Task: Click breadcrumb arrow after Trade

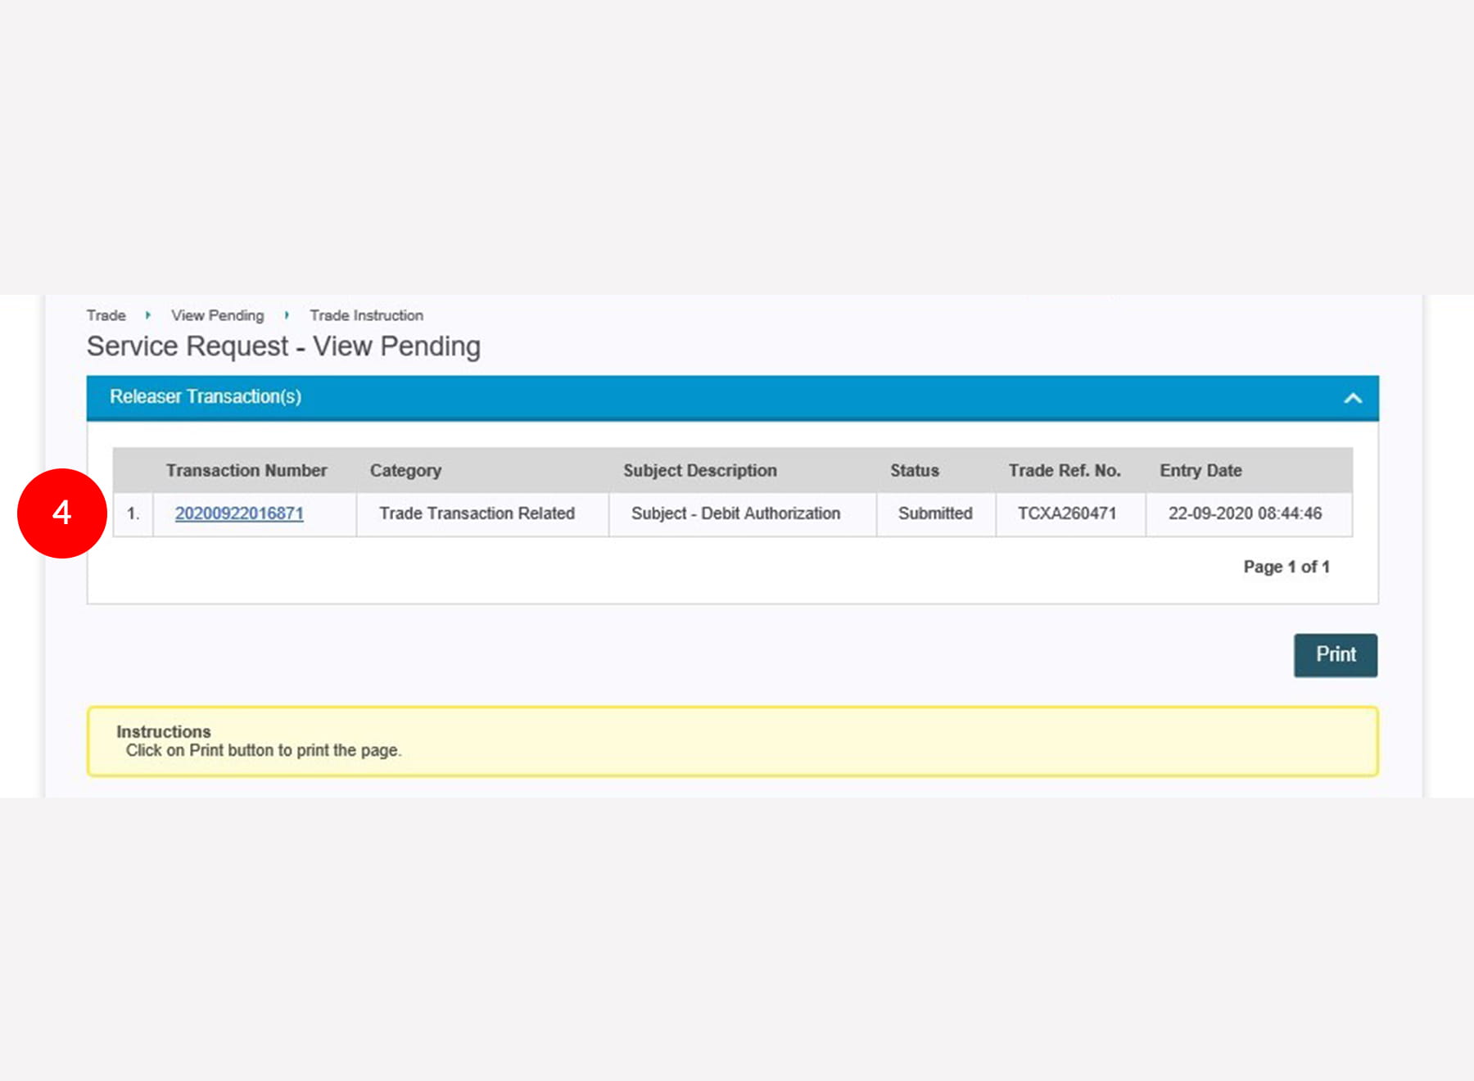Action: click(x=148, y=315)
